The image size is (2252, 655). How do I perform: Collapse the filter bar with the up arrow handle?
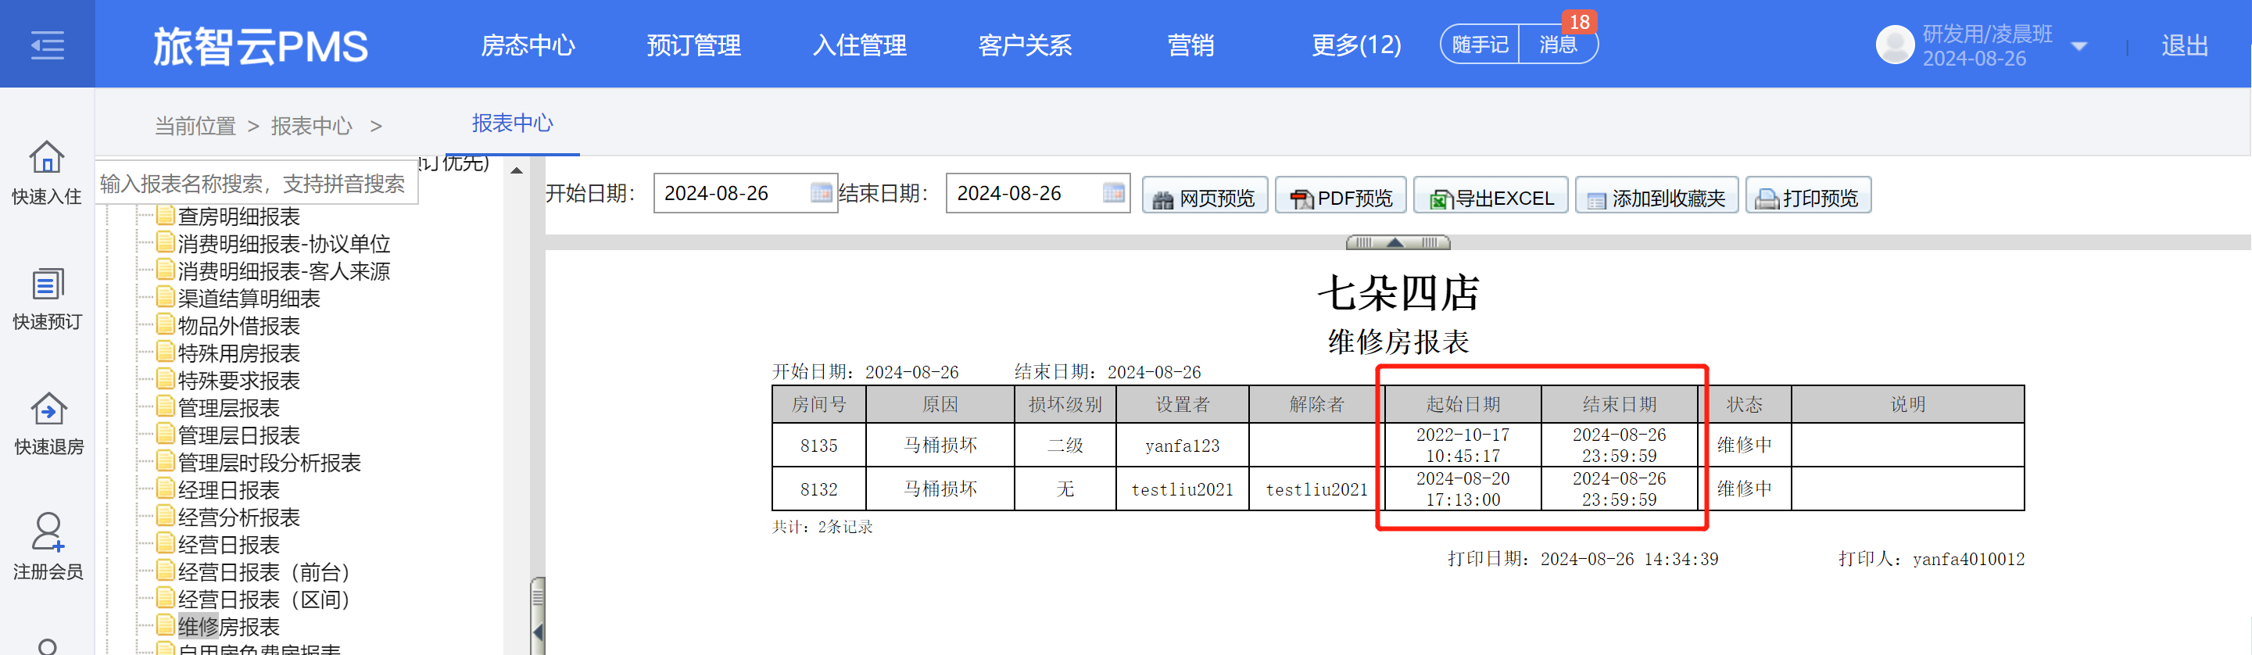coord(1397,242)
